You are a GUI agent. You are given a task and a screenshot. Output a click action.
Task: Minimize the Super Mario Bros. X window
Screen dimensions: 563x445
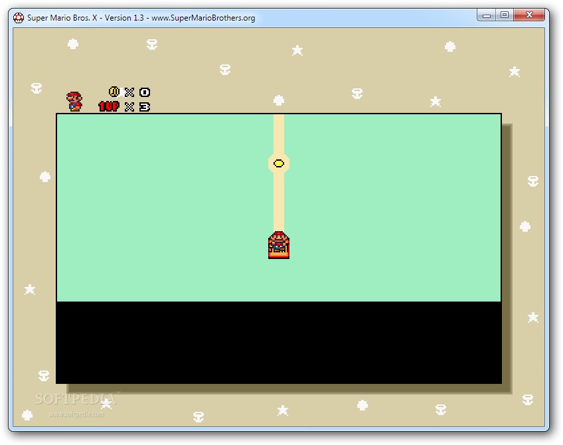point(487,15)
